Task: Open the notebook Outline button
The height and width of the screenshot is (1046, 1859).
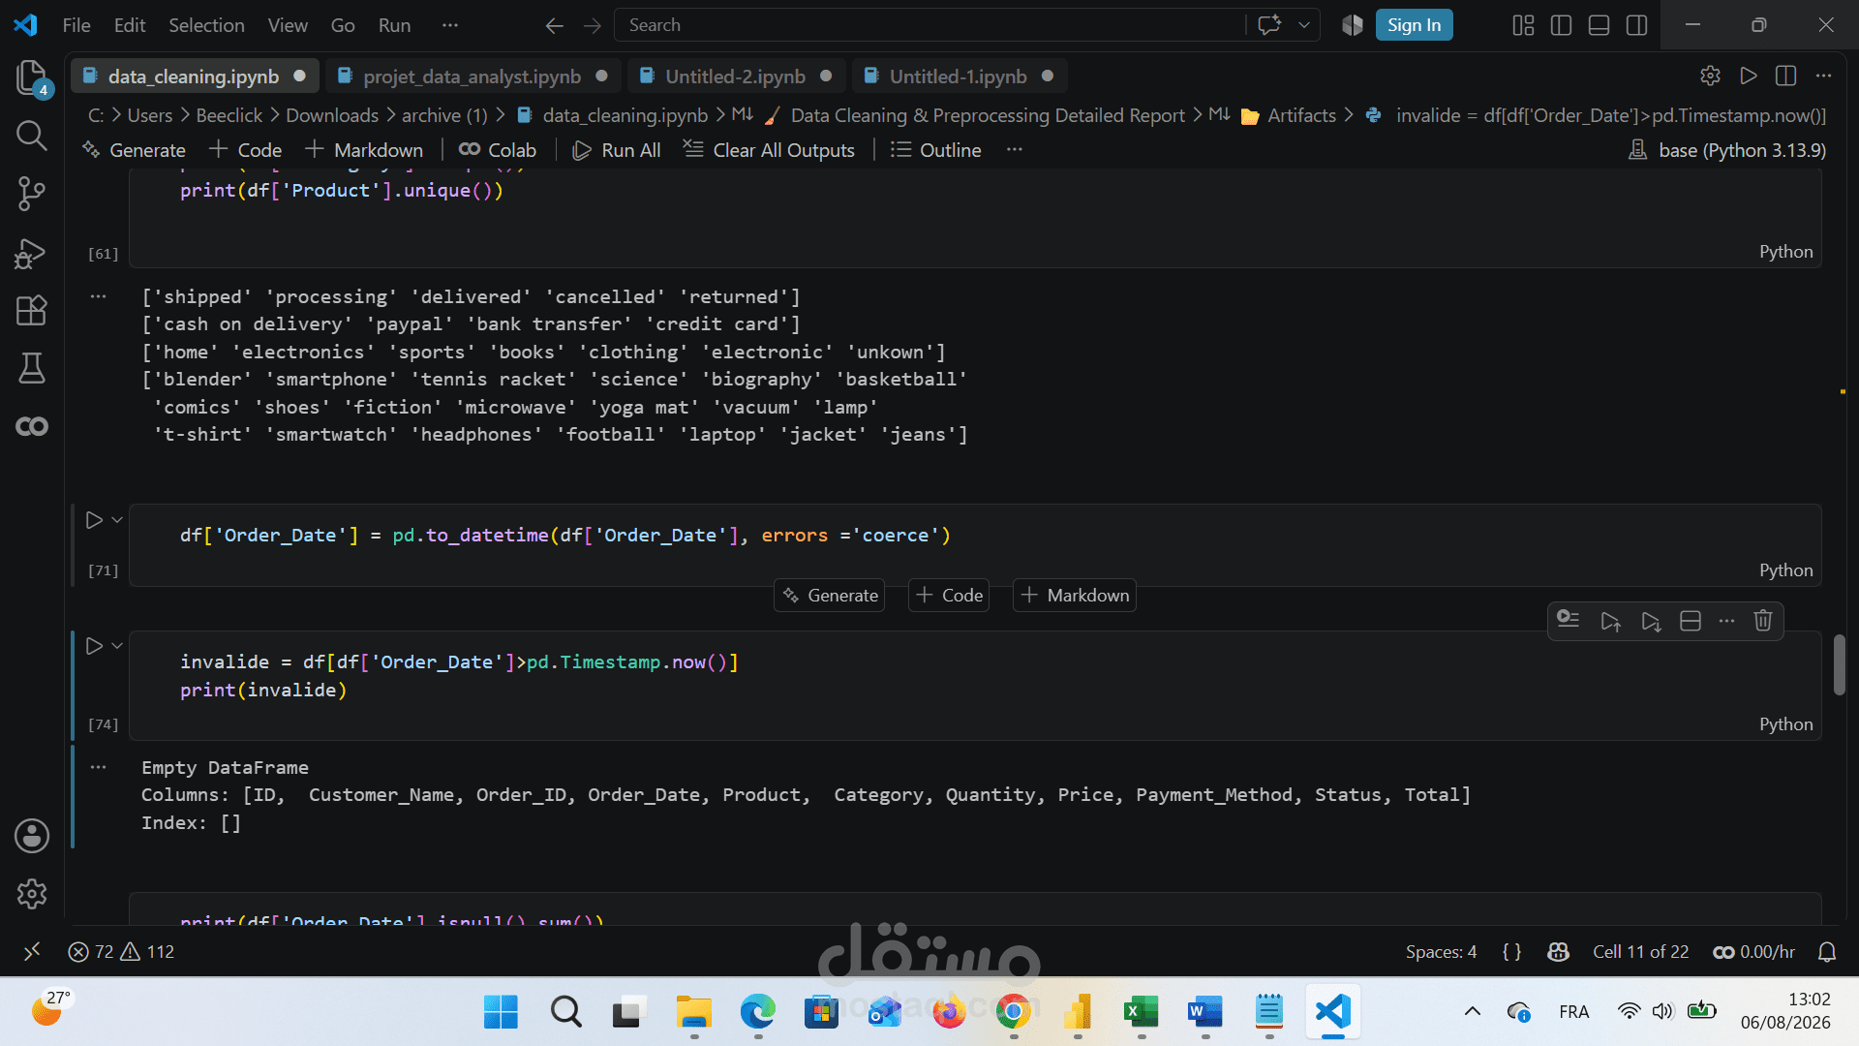Action: pos(935,150)
